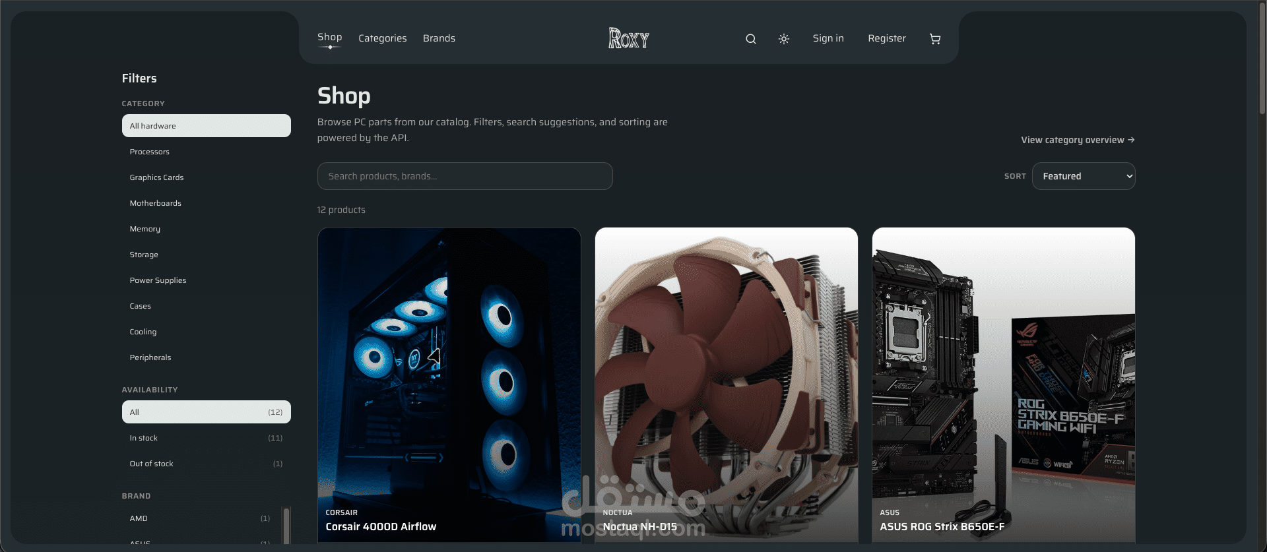The height and width of the screenshot is (552, 1267).
Task: Open the Categories nav item
Action: point(383,38)
